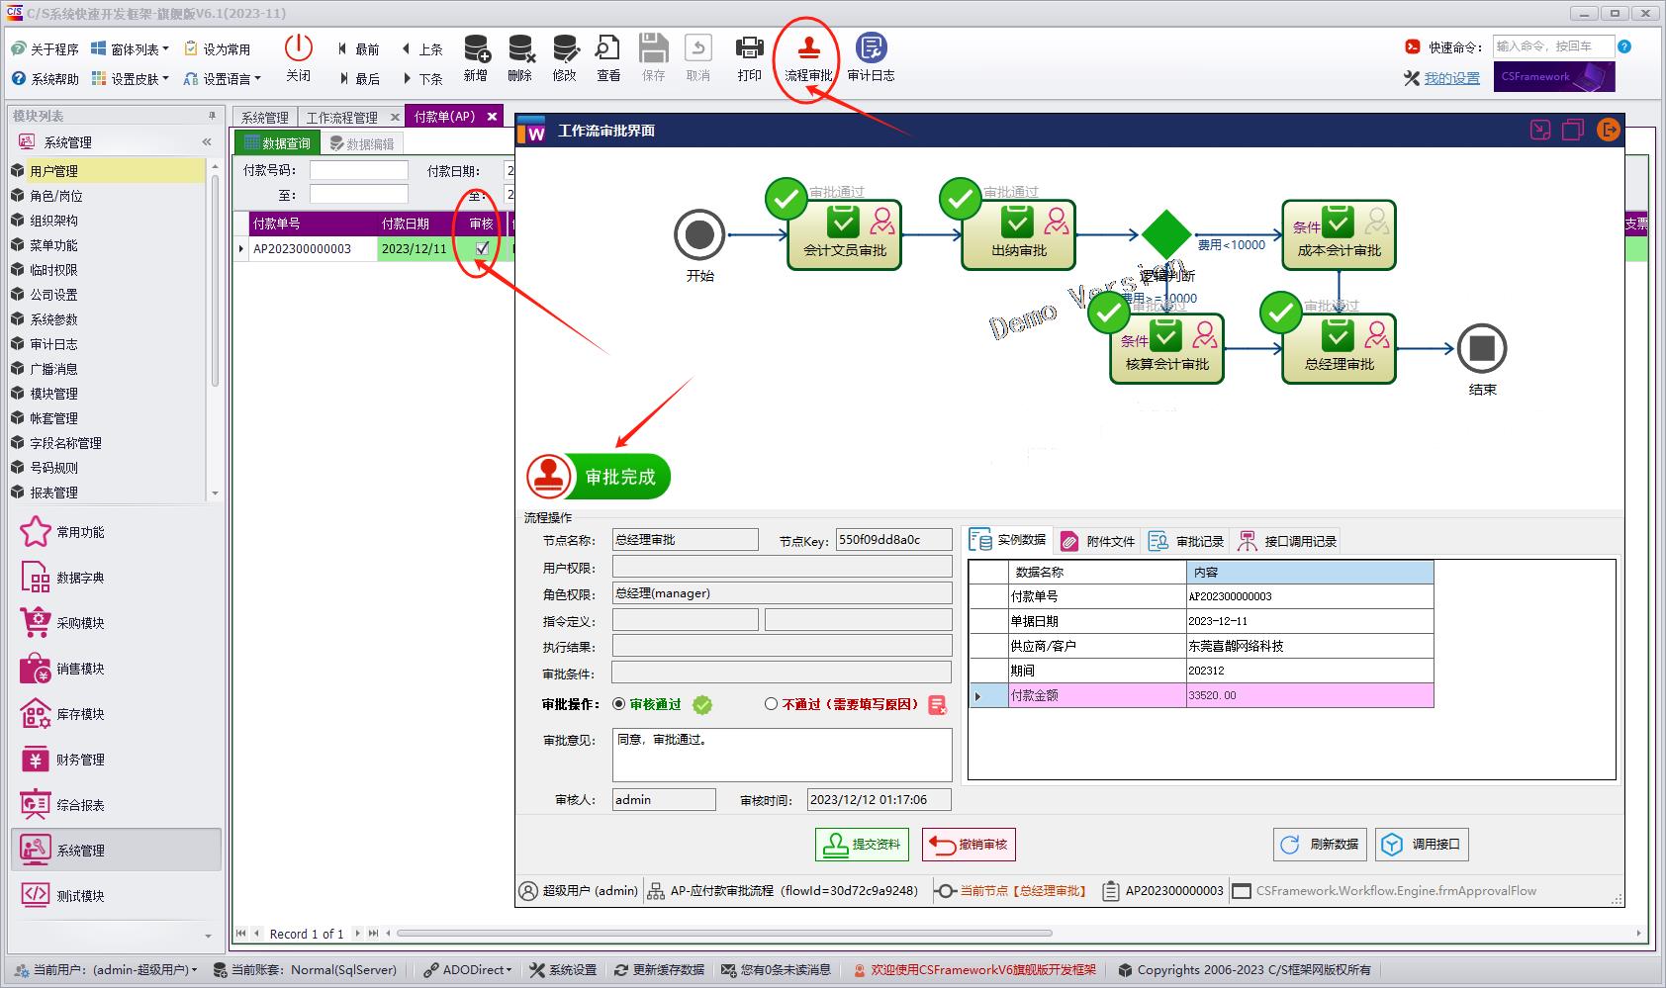Expand the 窗体列表 dropdown menu
The width and height of the screenshot is (1666, 988).
click(x=131, y=48)
